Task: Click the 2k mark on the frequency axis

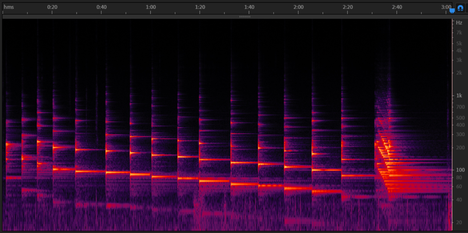Action: pyautogui.click(x=459, y=73)
